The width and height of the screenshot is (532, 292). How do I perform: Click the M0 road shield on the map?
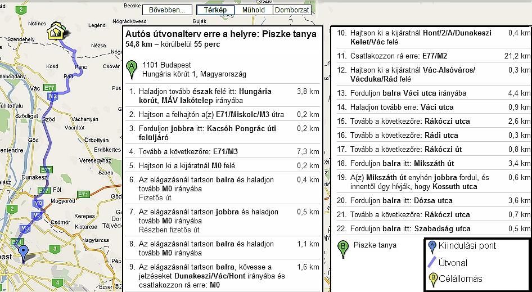coord(38,203)
